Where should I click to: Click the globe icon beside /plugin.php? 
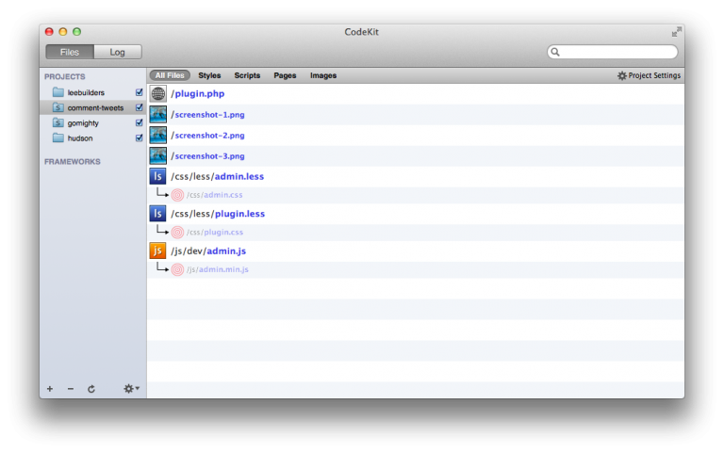(158, 93)
